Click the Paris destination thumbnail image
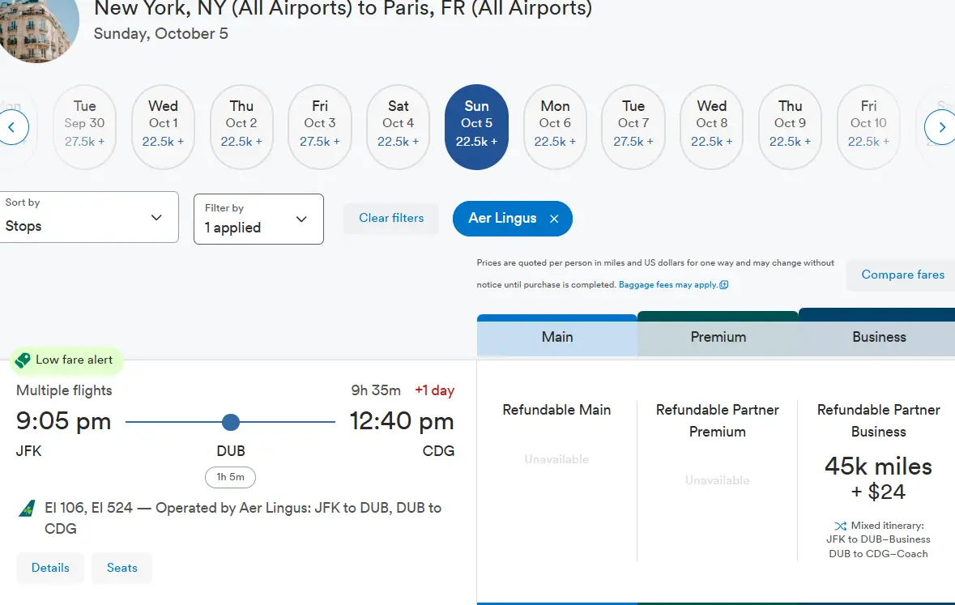This screenshot has width=955, height=605. point(36,28)
